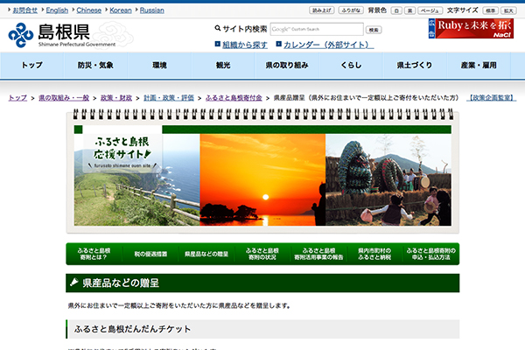Go to 計画・政策・評価 breadcrumb link
This screenshot has width=525, height=350.
(x=169, y=98)
